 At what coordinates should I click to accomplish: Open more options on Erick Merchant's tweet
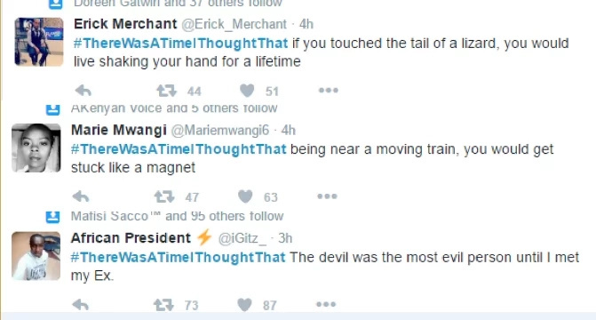tap(329, 90)
